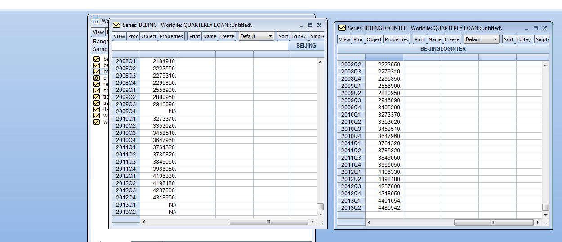562x242 pixels.
Task: Click series icon in BEIJING window title
Action: point(117,25)
